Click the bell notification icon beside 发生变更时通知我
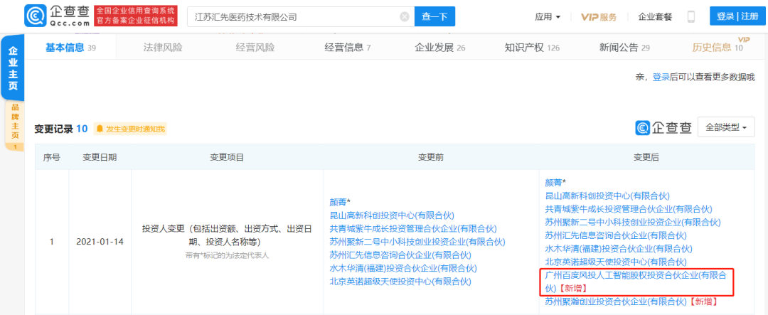 [x=99, y=129]
